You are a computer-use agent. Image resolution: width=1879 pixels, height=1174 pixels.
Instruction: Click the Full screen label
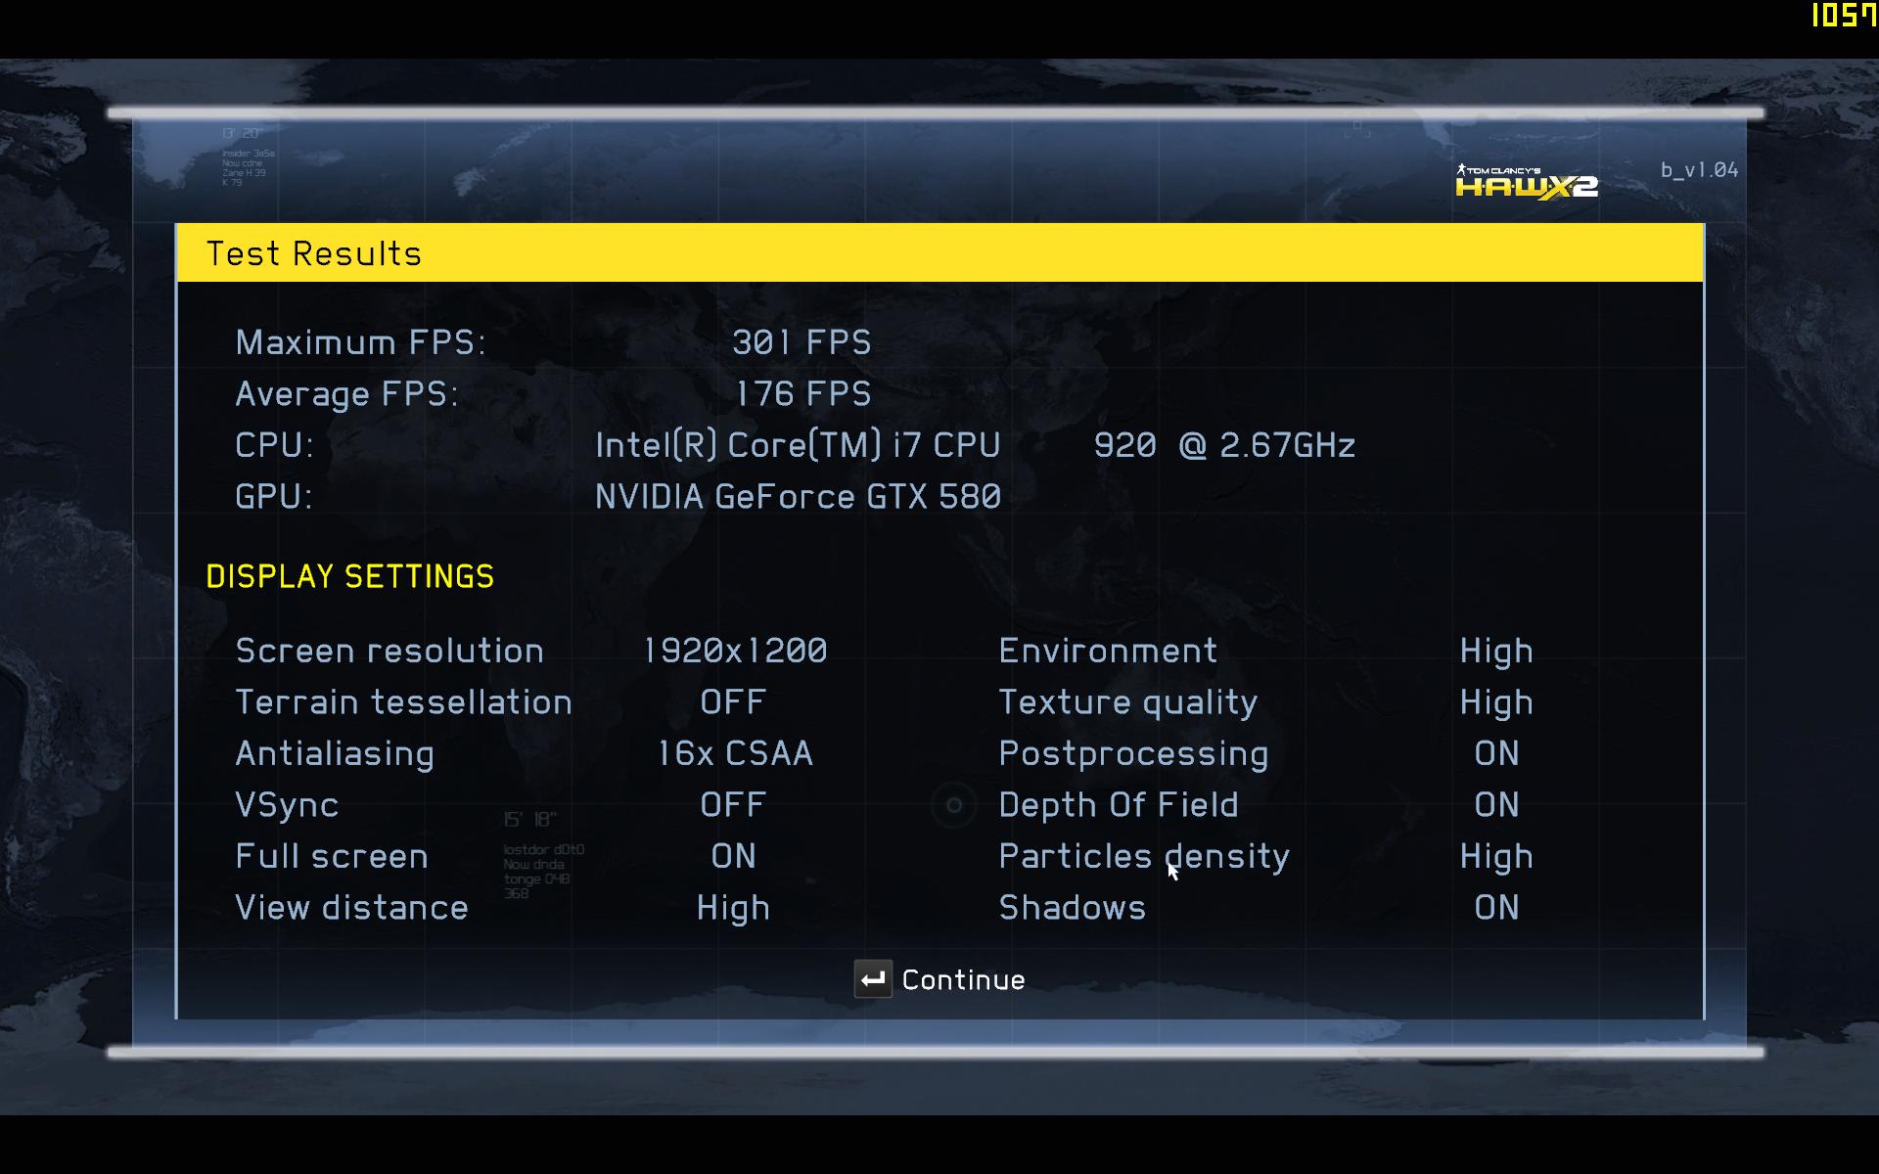(x=332, y=856)
